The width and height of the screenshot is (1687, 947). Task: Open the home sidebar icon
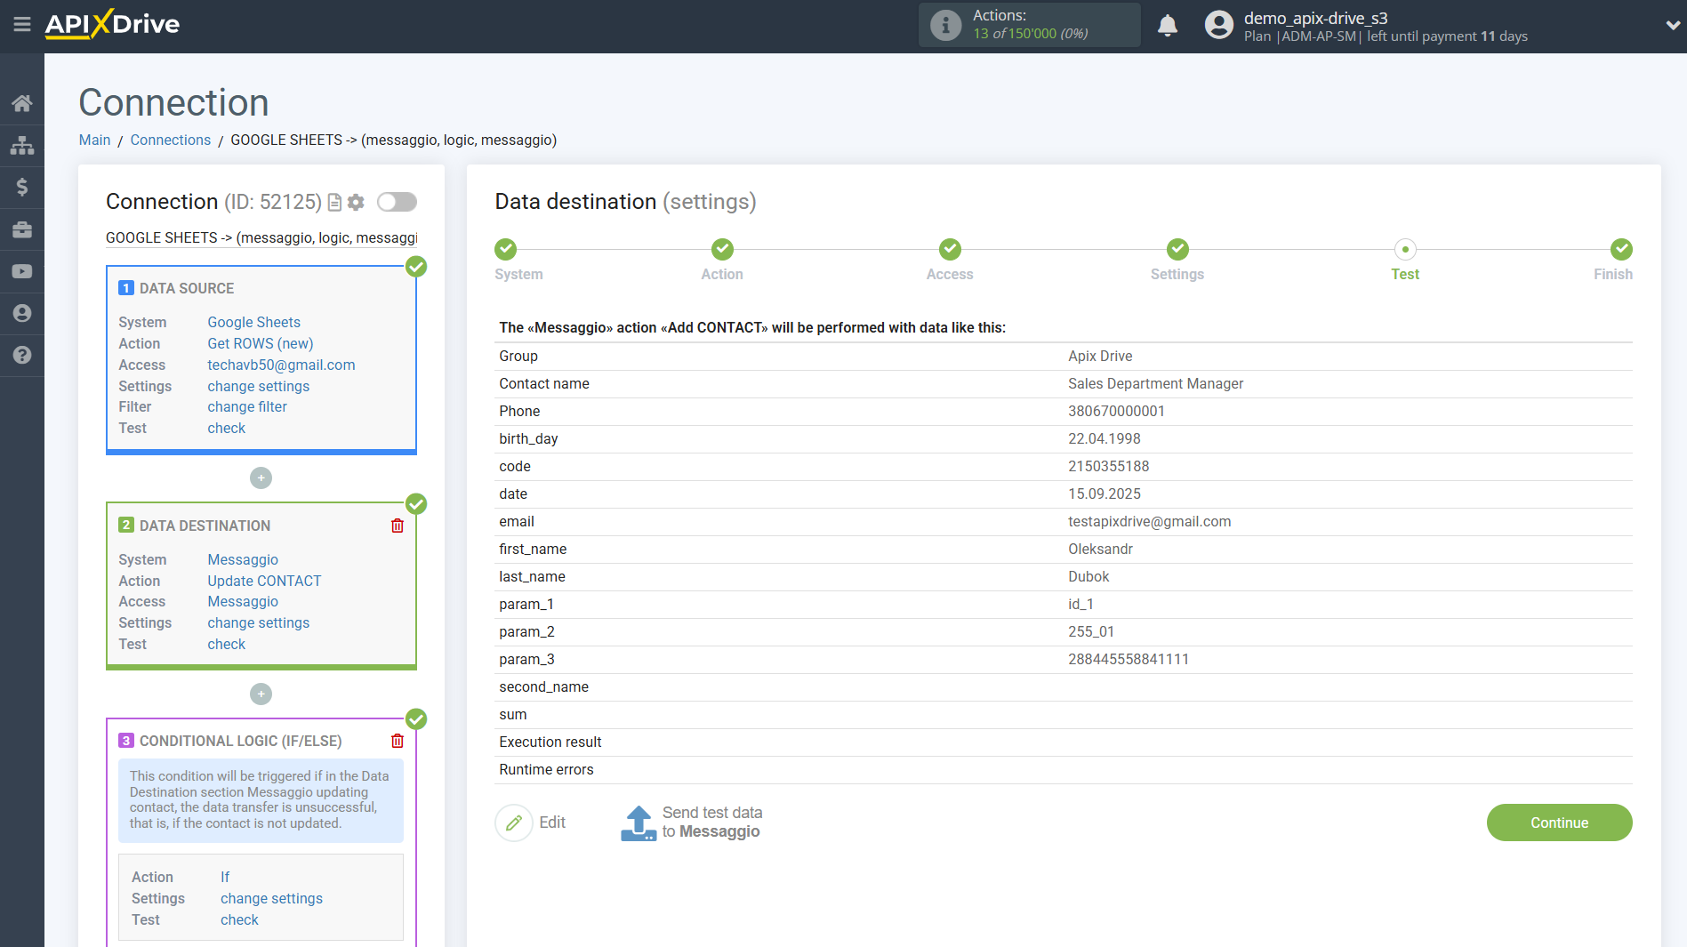(x=22, y=103)
